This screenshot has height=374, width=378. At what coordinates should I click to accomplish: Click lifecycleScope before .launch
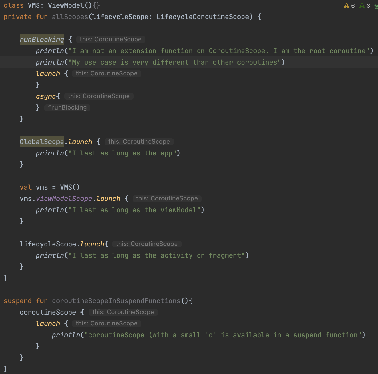[48, 244]
